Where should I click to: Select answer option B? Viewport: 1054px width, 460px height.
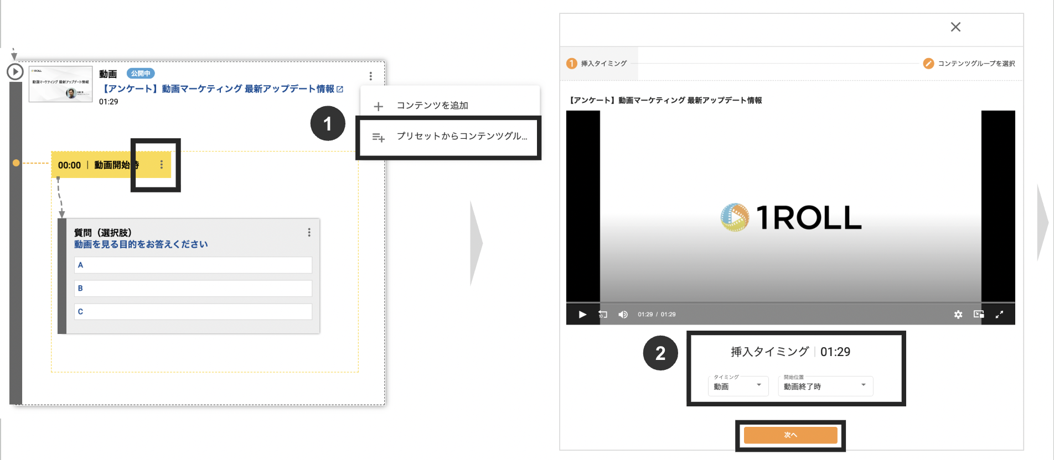pyautogui.click(x=193, y=289)
